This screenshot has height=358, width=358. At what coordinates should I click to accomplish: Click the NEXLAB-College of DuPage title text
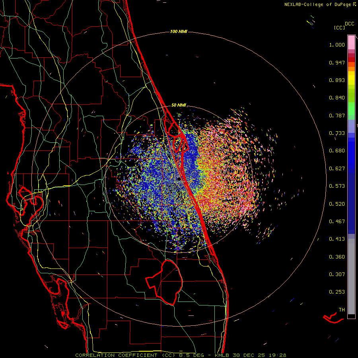point(317,4)
